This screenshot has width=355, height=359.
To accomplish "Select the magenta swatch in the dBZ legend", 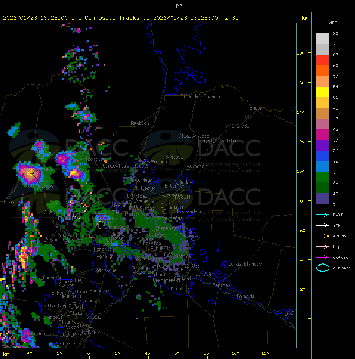I will 323,135.
